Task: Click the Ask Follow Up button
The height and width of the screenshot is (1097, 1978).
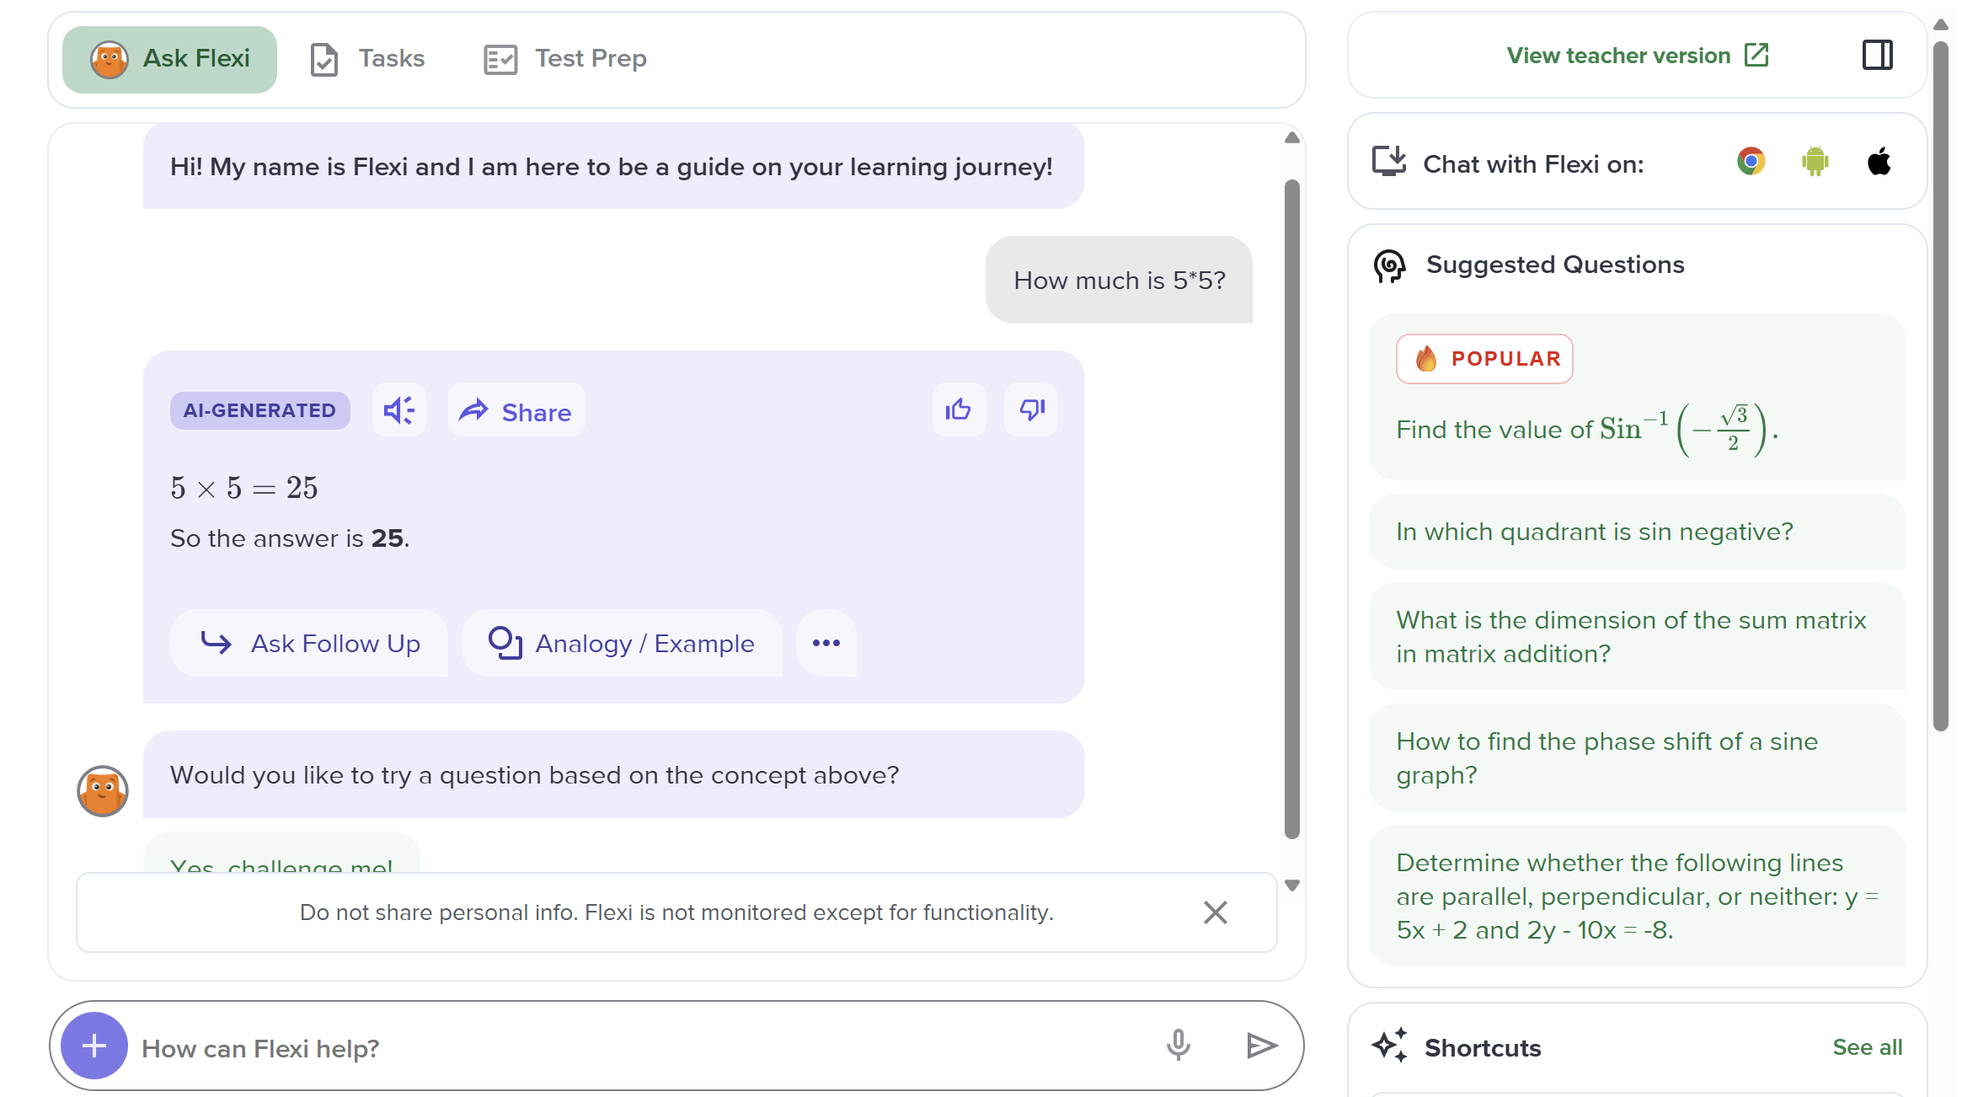Action: (x=309, y=643)
